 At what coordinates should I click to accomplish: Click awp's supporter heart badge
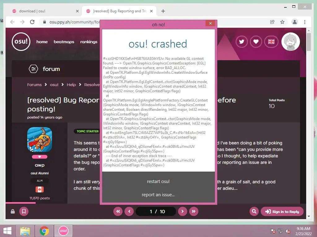(x=40, y=156)
